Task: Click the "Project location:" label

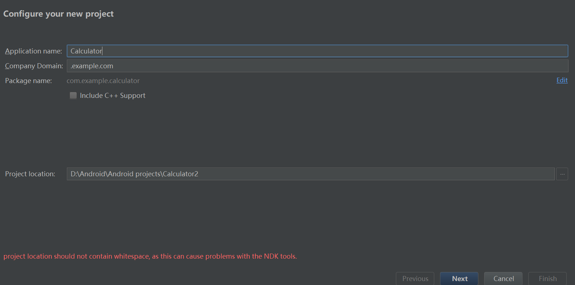Action: tap(30, 174)
